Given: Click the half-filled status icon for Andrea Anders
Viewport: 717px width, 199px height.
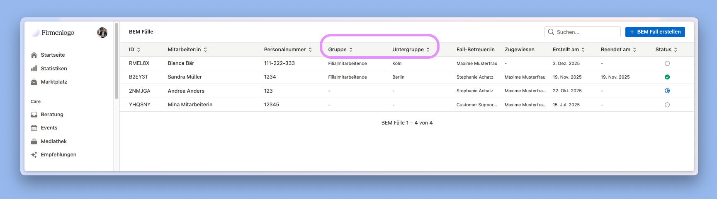Looking at the screenshot, I should pyautogui.click(x=667, y=91).
